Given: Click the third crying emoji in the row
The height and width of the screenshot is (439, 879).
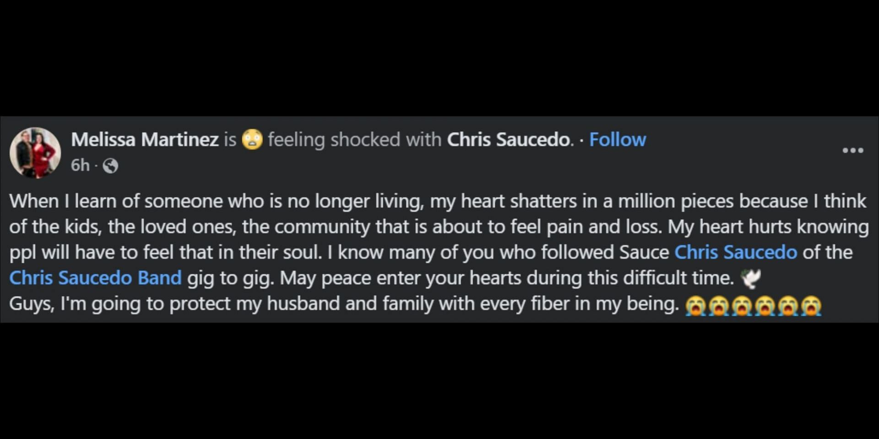Looking at the screenshot, I should point(742,306).
